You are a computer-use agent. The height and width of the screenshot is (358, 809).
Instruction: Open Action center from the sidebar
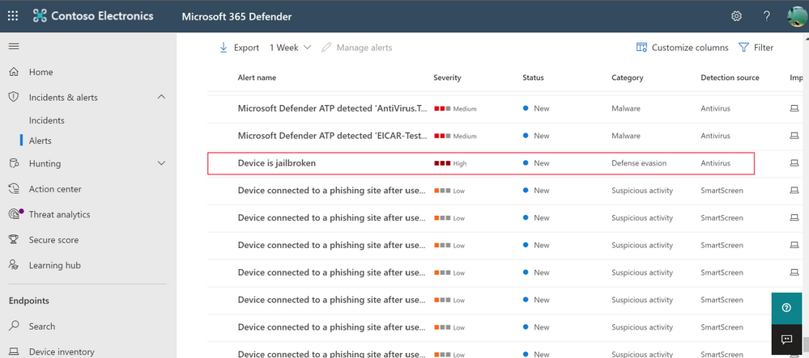tap(55, 189)
